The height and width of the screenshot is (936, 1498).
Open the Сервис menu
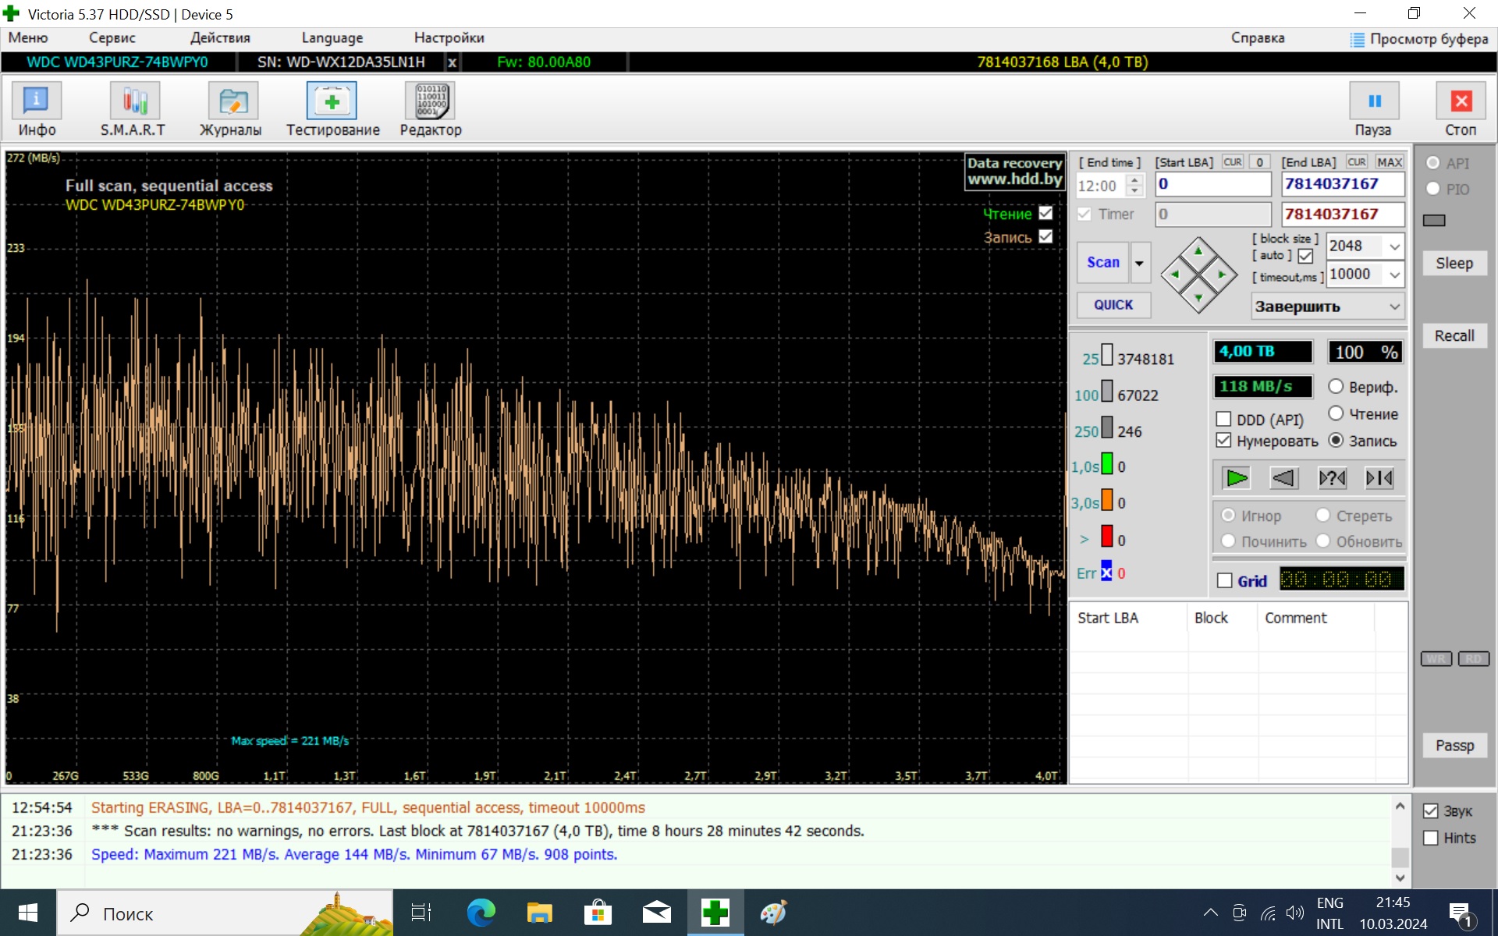[x=112, y=37]
